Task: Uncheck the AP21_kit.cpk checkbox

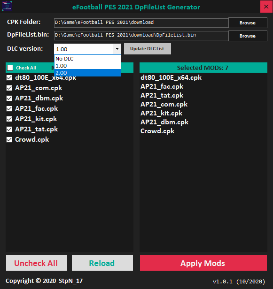Action: point(9,119)
